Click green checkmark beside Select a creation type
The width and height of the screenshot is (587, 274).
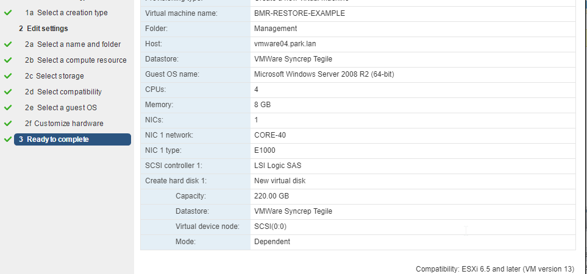click(8, 13)
